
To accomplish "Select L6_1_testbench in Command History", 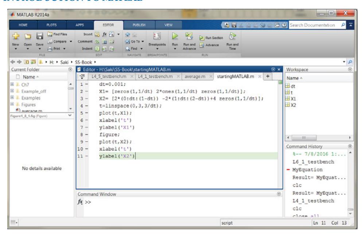I will point(313,162).
